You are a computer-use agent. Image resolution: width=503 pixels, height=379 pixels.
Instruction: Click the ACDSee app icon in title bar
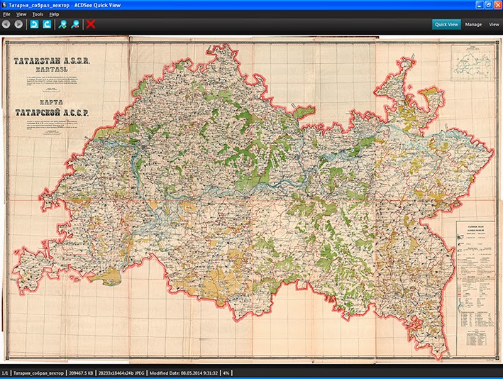(x=4, y=5)
